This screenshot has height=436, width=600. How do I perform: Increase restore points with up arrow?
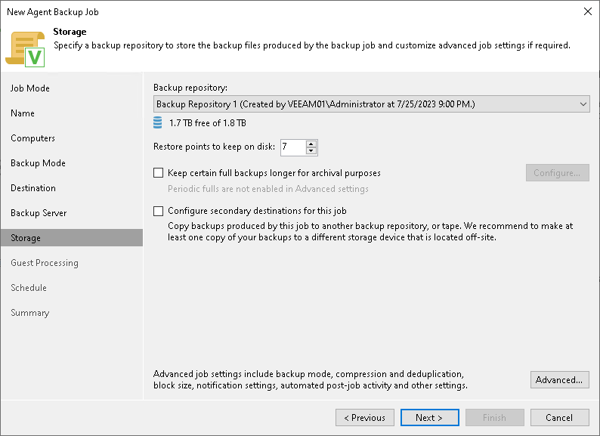(x=311, y=144)
